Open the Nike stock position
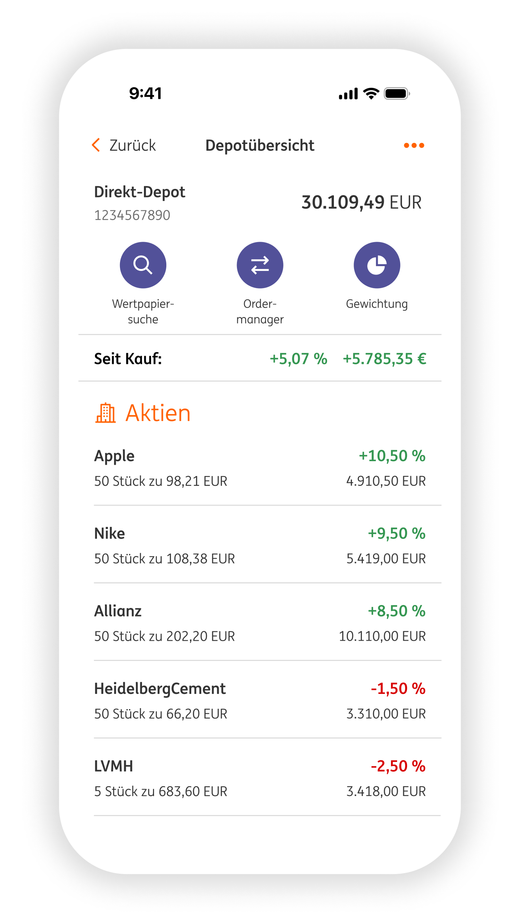The height and width of the screenshot is (923, 519). click(260, 545)
